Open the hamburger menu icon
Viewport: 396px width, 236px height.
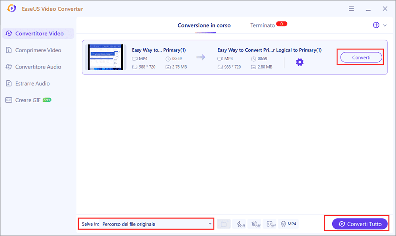point(351,9)
